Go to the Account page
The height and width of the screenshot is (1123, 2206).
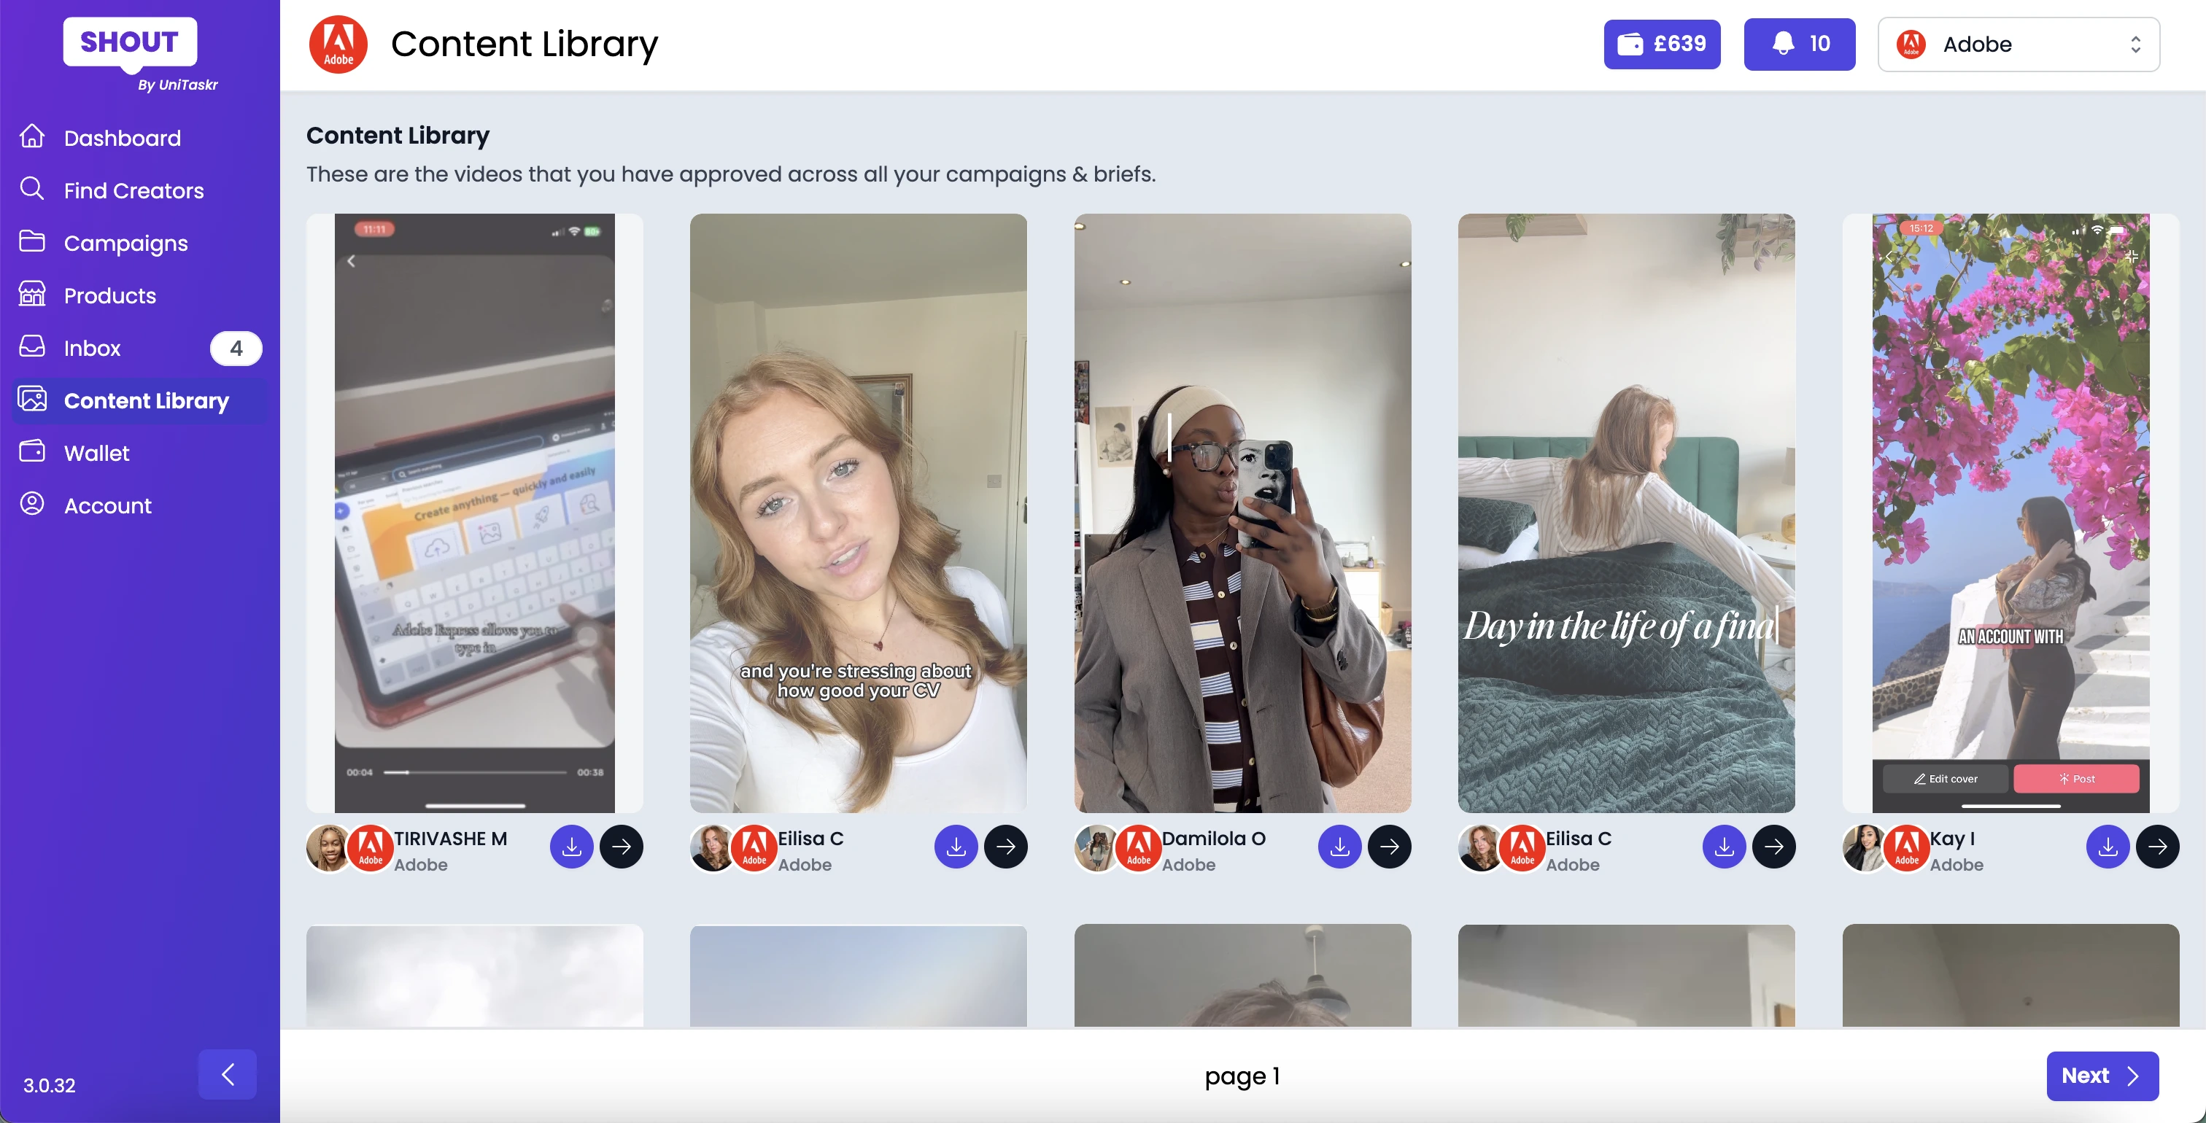tap(107, 506)
